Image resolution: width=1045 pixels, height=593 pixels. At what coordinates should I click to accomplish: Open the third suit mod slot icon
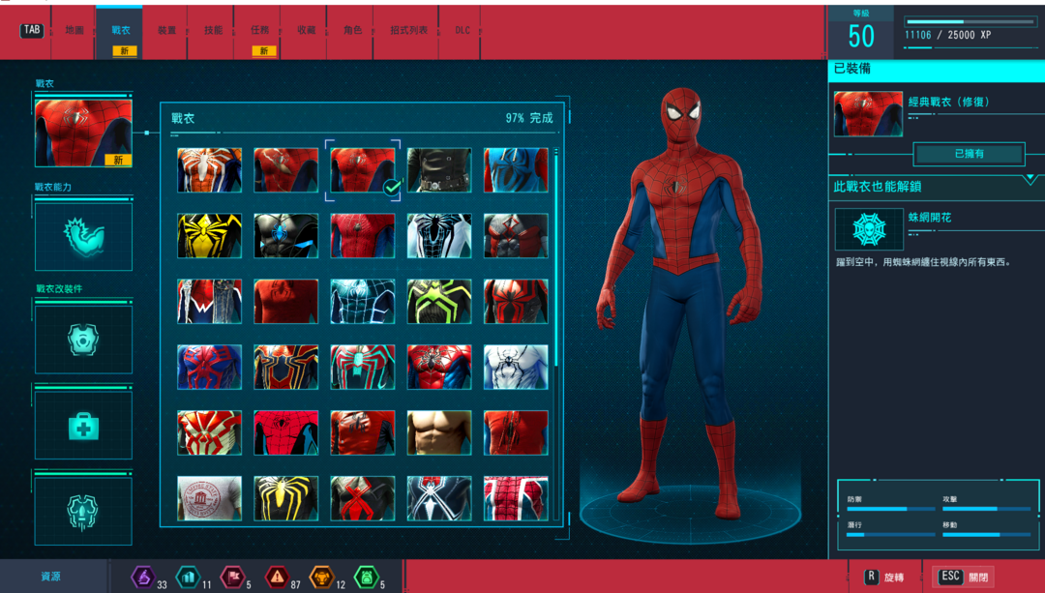[83, 512]
